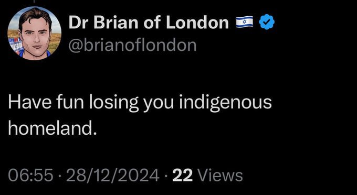Click empty black area right of tweet text
Viewport: 357px width, 195px height.
tap(314, 114)
